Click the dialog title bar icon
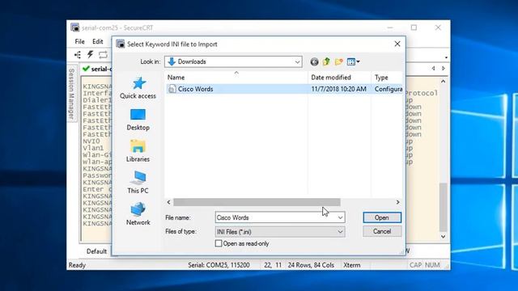This screenshot has width=518, height=291. (x=121, y=44)
